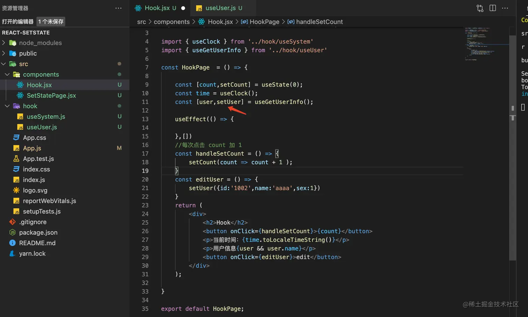Image resolution: width=528 pixels, height=317 pixels.
Task: Click the unsaved dot on Hook.jsx tab
Action: (183, 8)
